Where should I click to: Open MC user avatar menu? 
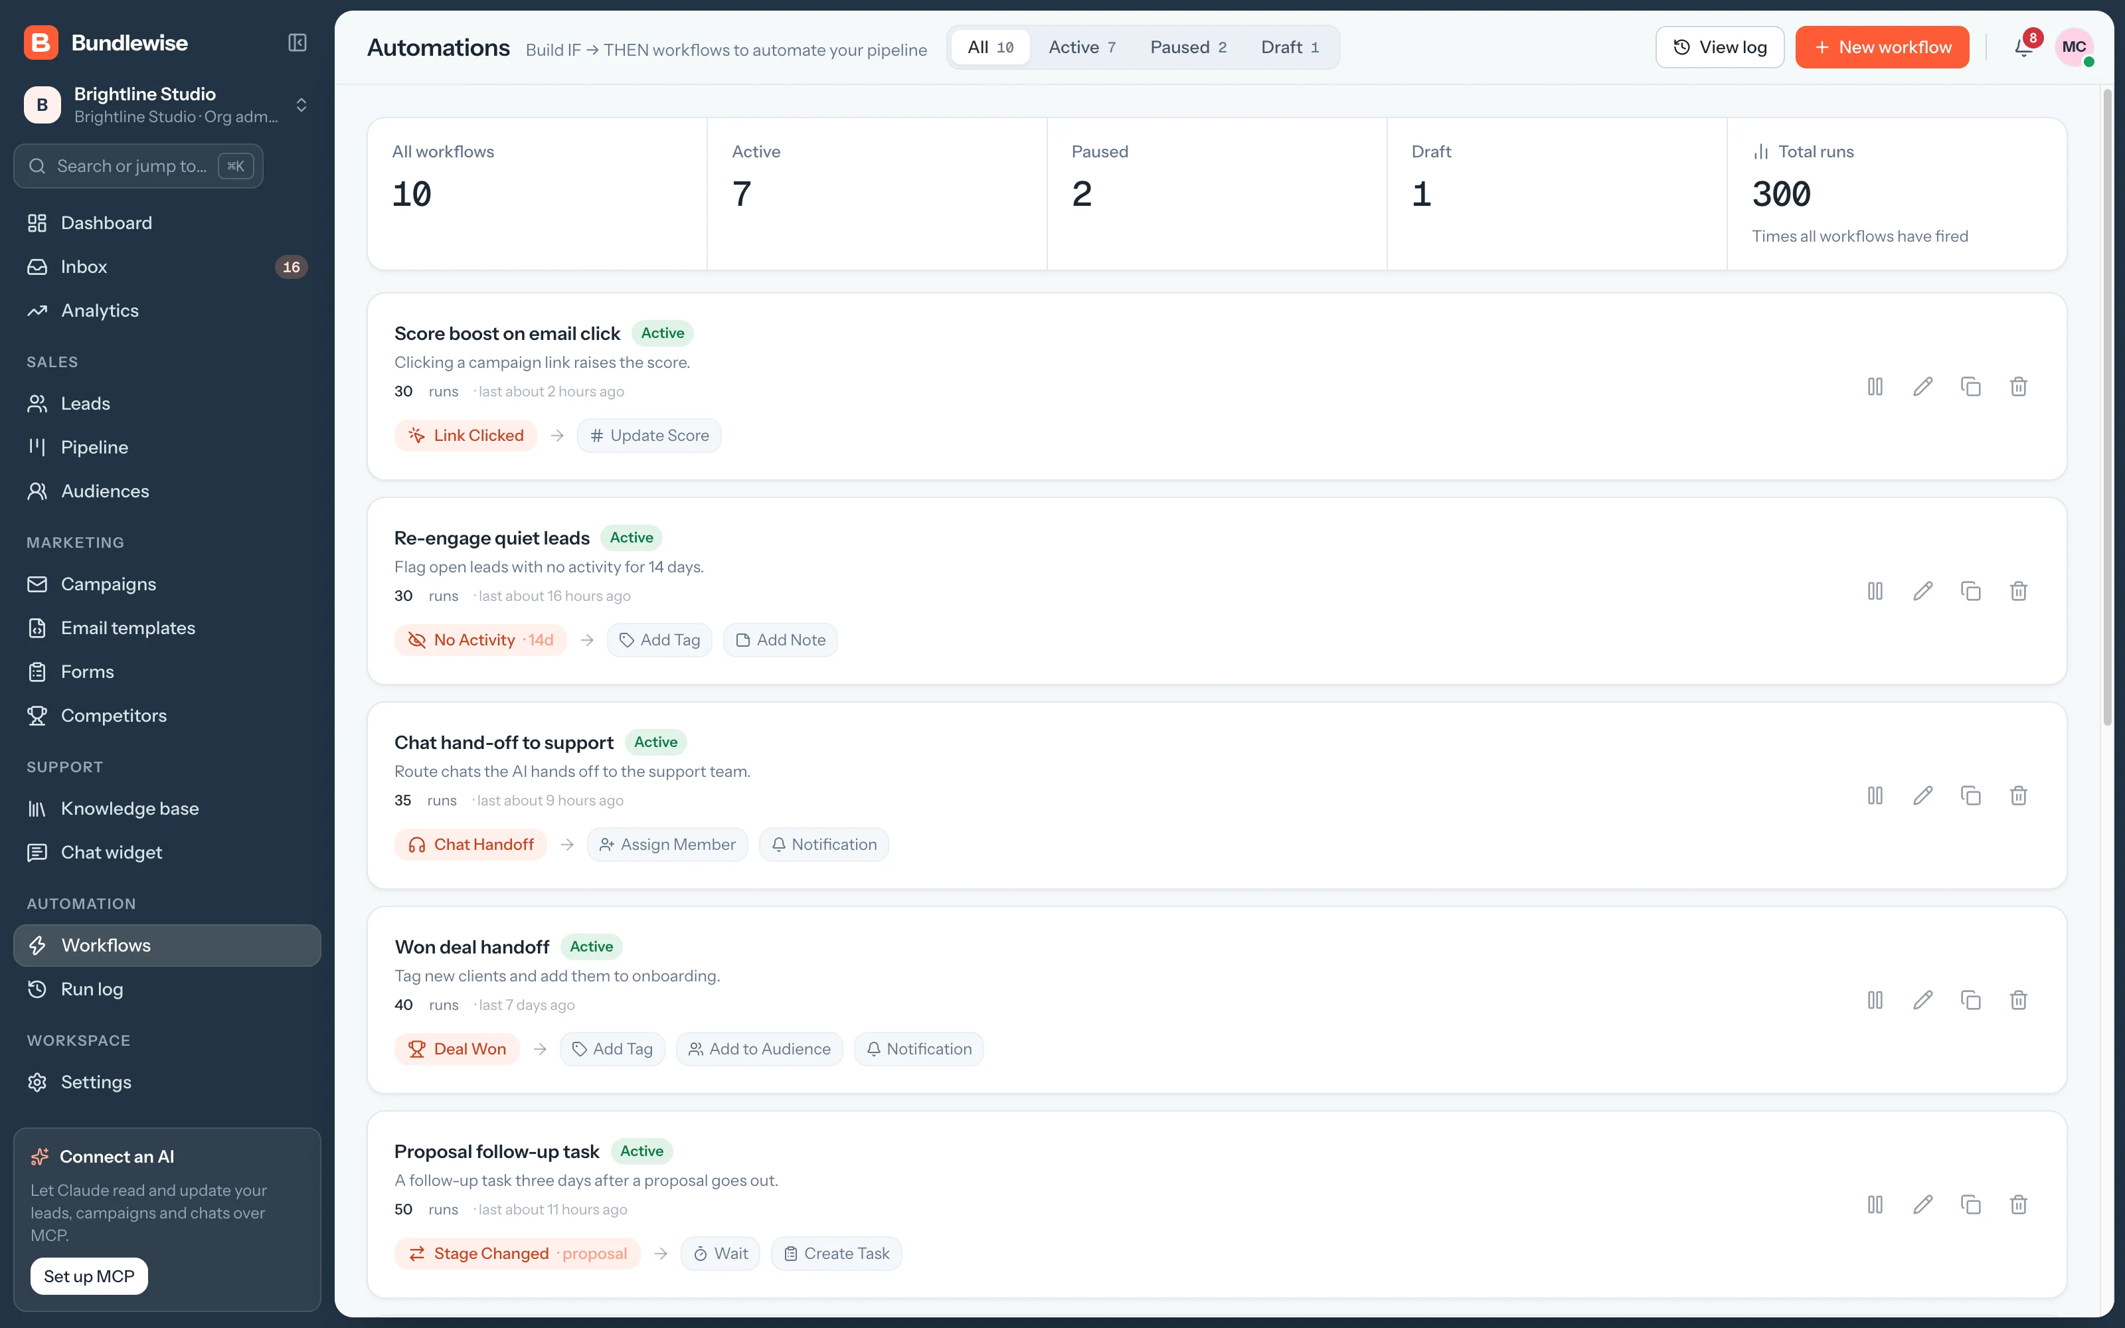2074,47
